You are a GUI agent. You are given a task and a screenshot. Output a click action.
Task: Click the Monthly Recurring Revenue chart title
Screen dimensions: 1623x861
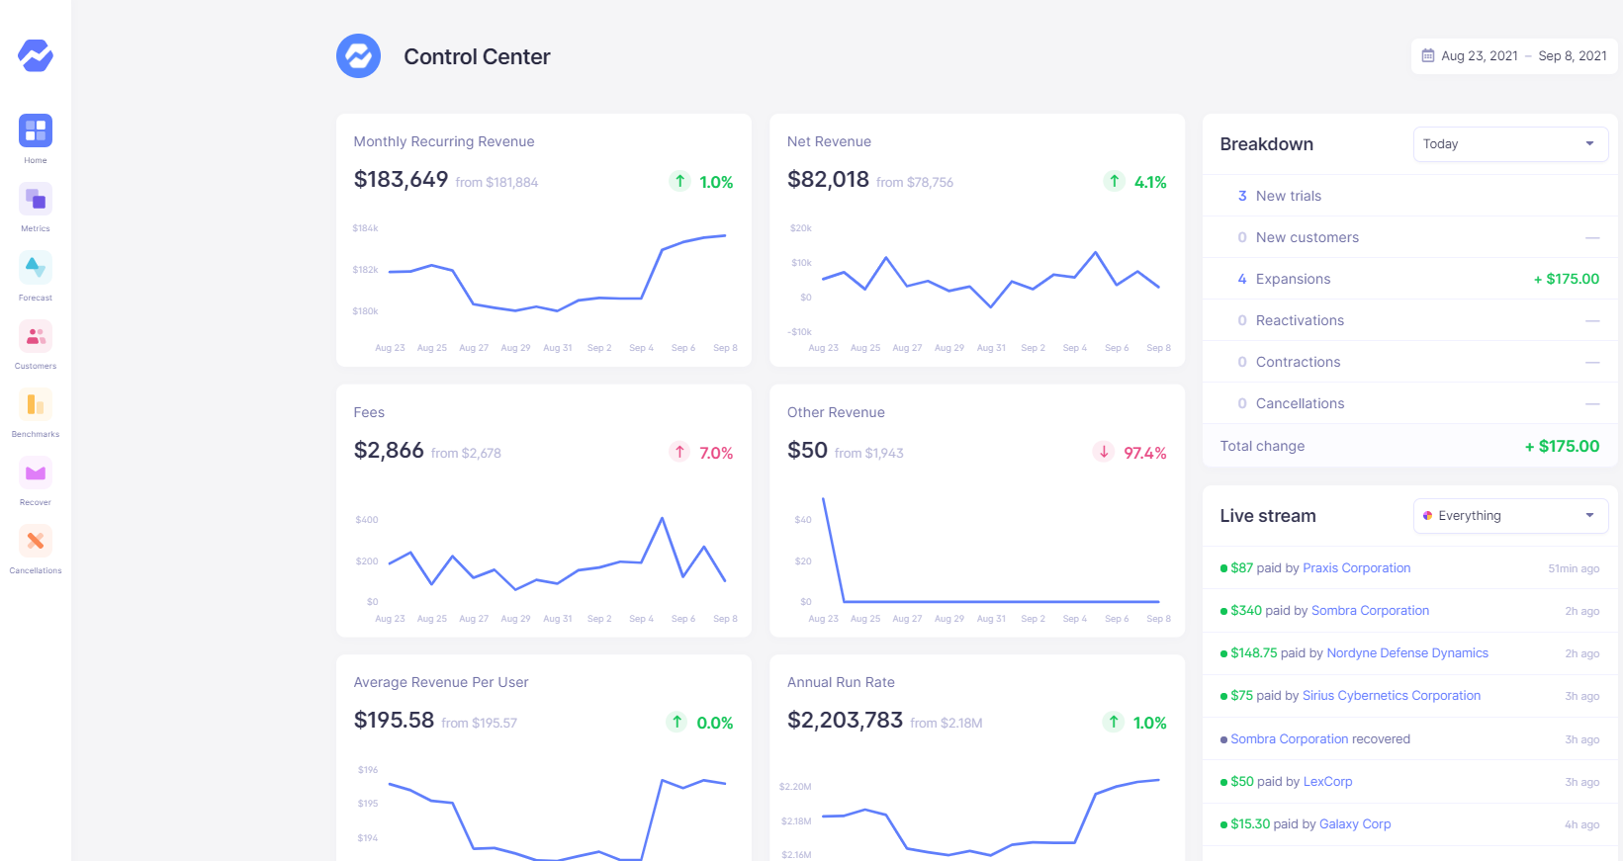[444, 142]
